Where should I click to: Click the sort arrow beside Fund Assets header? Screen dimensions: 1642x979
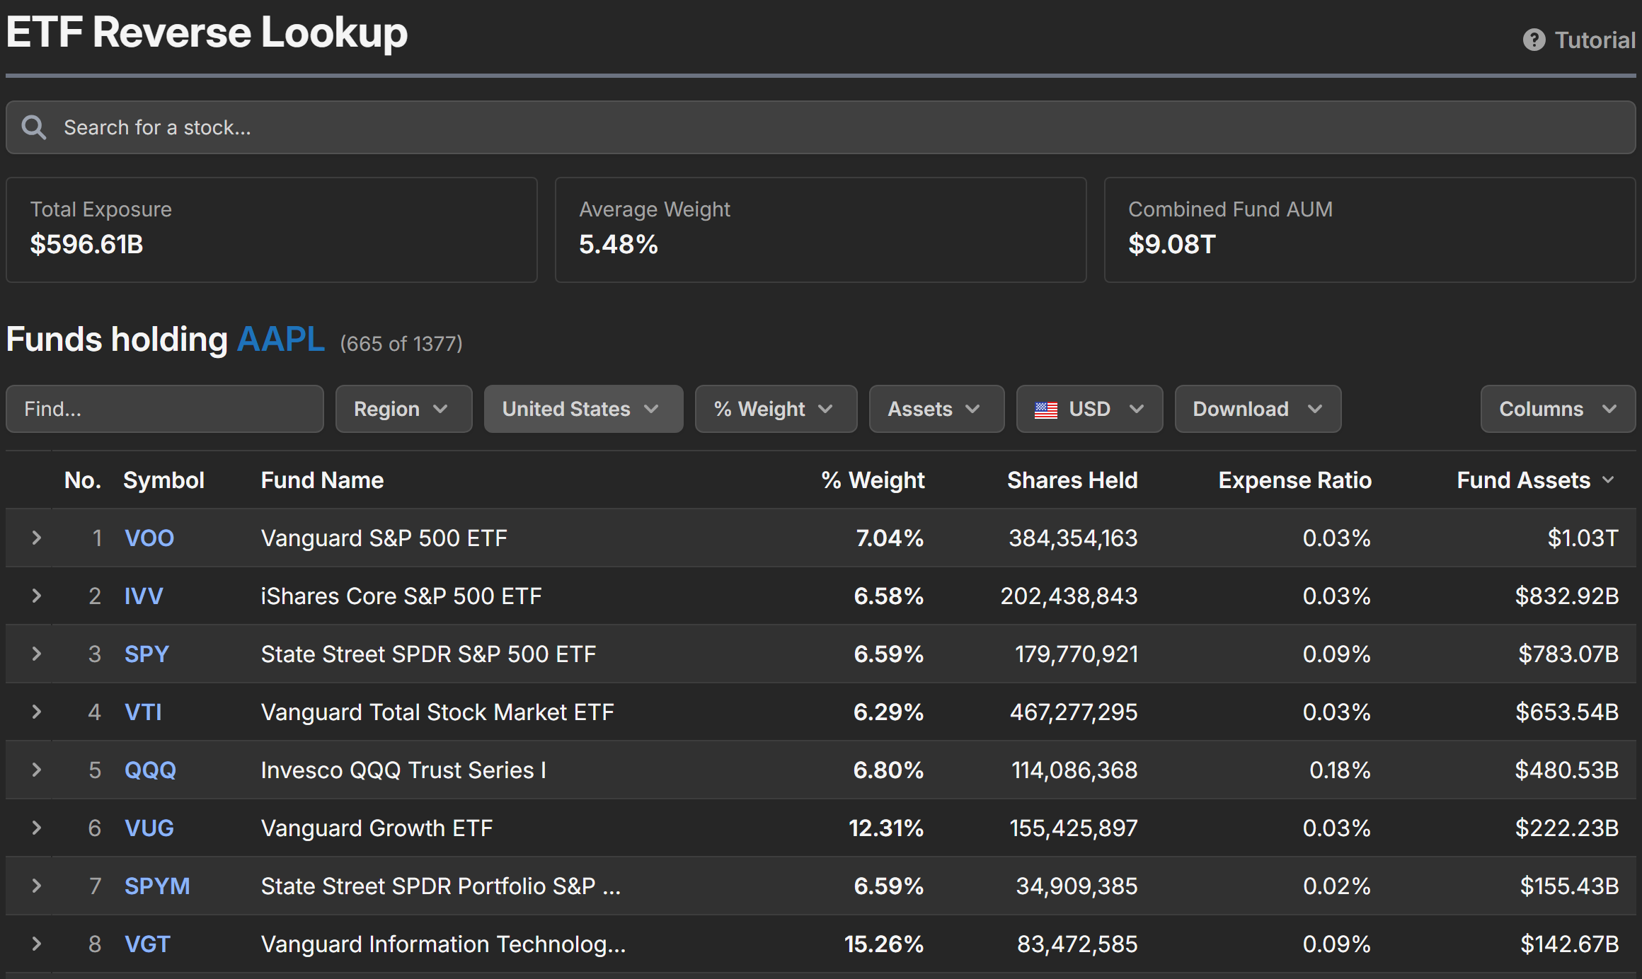1608,480
